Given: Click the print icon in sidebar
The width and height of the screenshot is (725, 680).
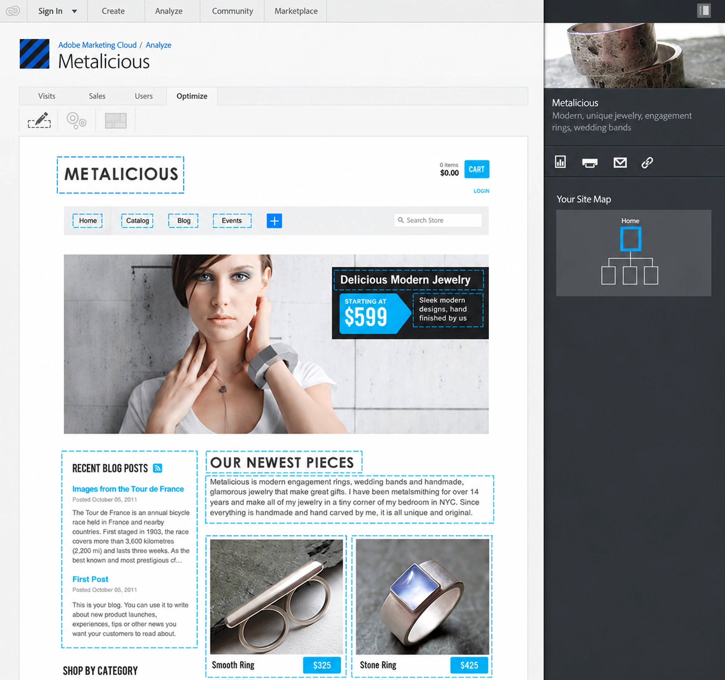Looking at the screenshot, I should click(589, 163).
